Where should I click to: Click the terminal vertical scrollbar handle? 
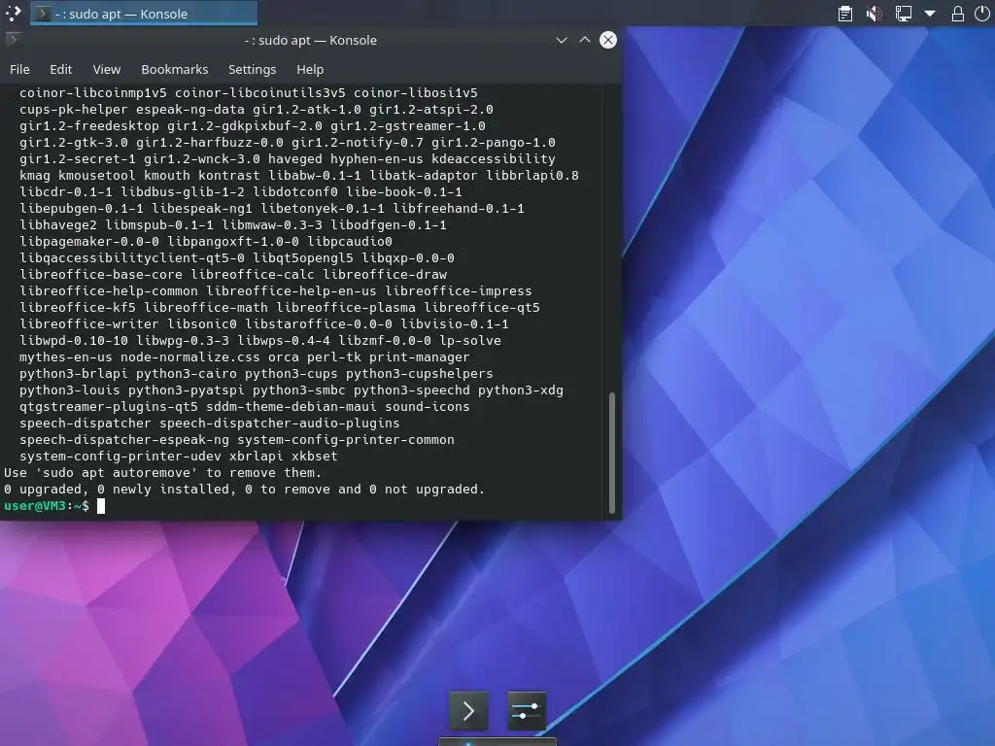point(612,453)
